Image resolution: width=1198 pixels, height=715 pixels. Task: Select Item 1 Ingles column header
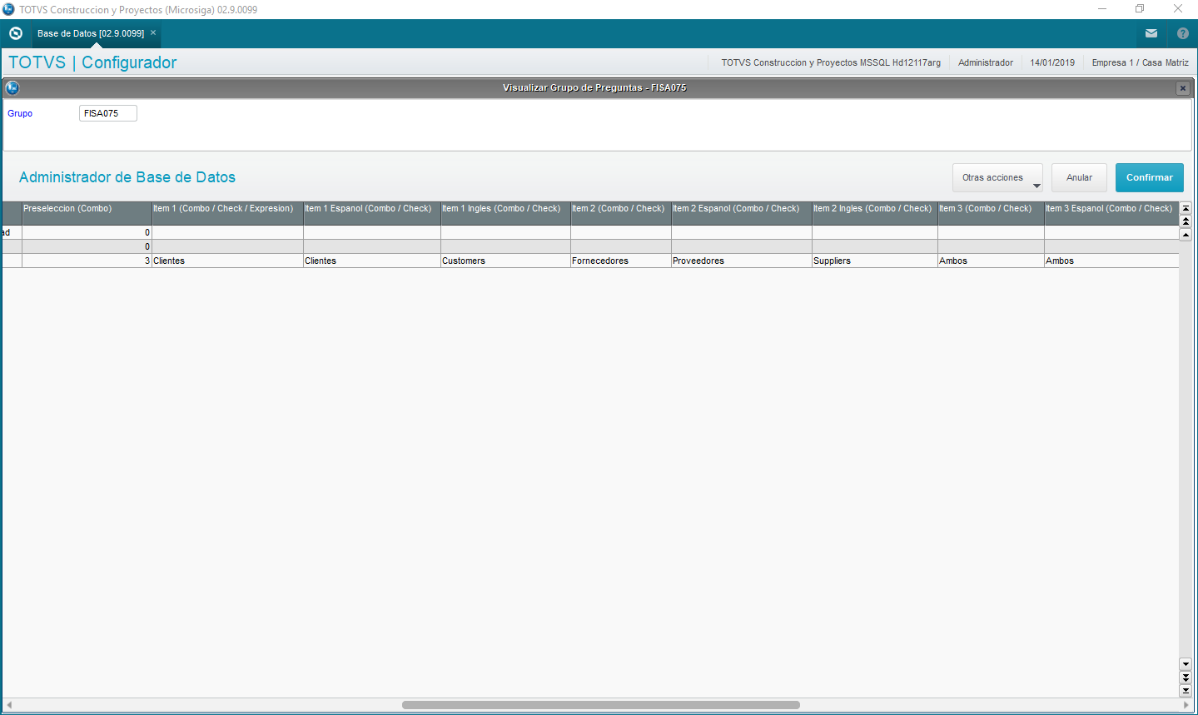(505, 213)
